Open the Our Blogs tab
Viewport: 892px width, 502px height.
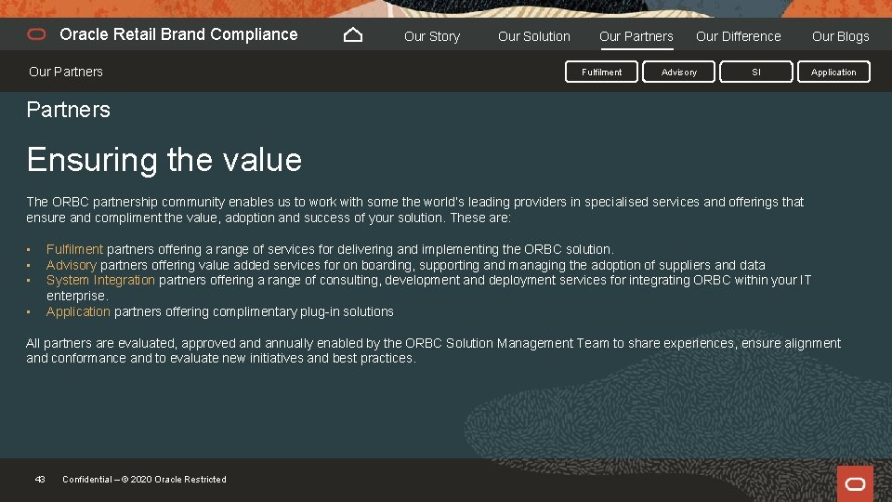click(x=840, y=36)
